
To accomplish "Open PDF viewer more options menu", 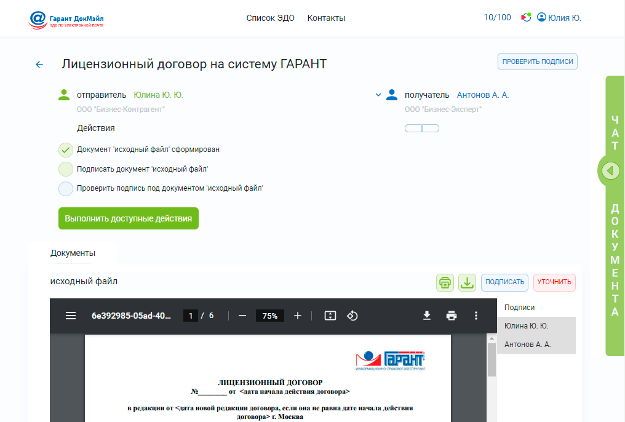I will click(x=476, y=316).
